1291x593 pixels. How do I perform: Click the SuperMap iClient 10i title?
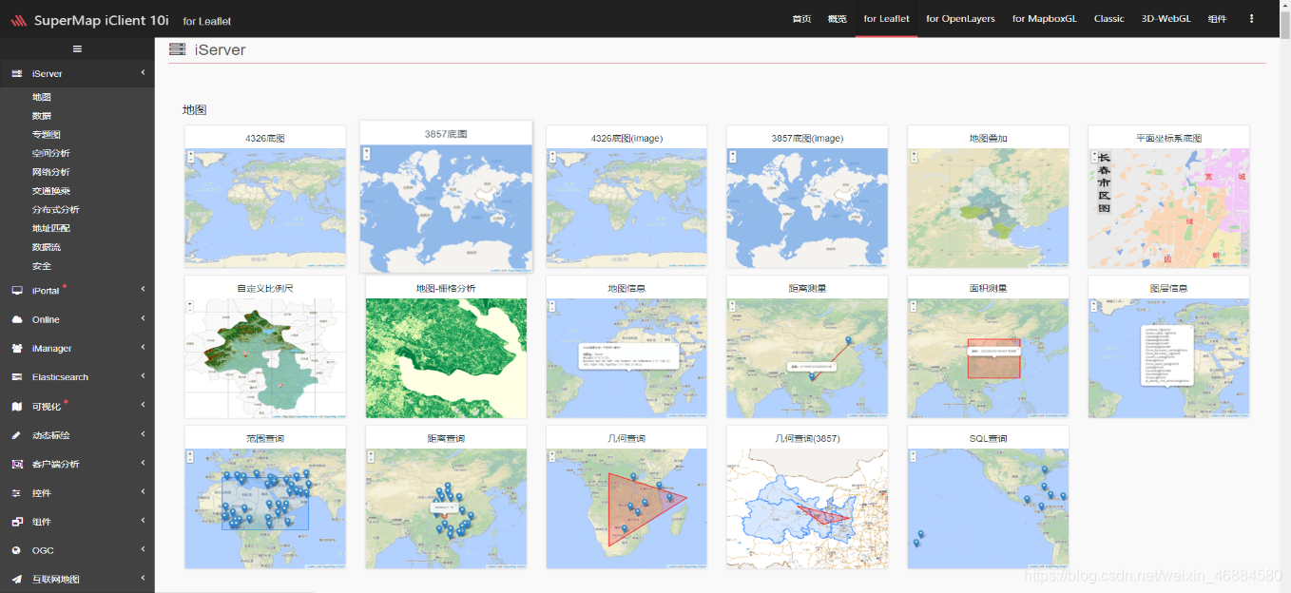102,19
